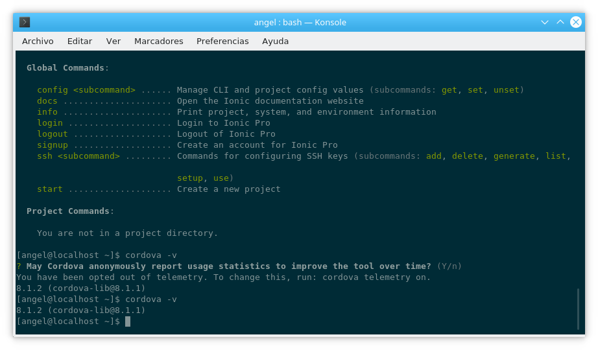Click the 'angel : bash — Konsole' window title

pos(300,22)
